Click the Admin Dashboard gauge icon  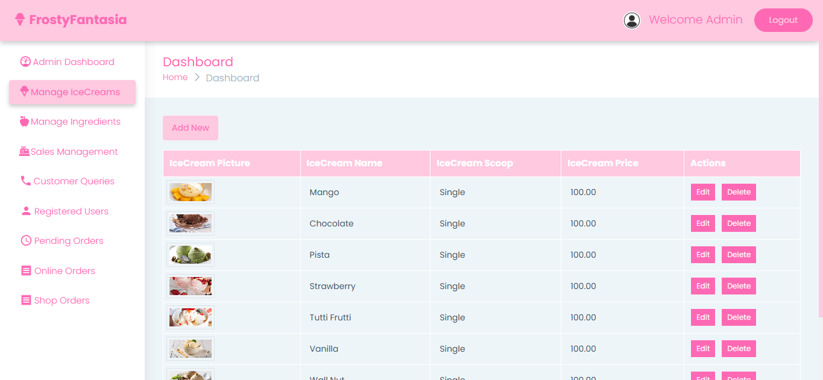[25, 61]
